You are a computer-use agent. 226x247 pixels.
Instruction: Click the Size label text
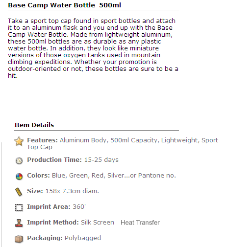pyautogui.click(x=35, y=191)
